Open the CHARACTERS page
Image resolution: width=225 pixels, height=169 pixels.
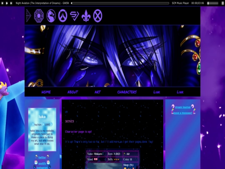click(x=127, y=92)
